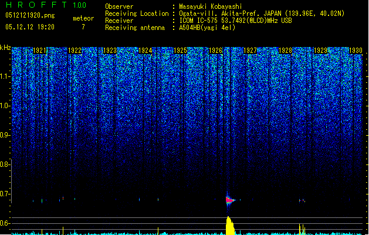Click the large red meteor echo after 1926

tap(230, 200)
